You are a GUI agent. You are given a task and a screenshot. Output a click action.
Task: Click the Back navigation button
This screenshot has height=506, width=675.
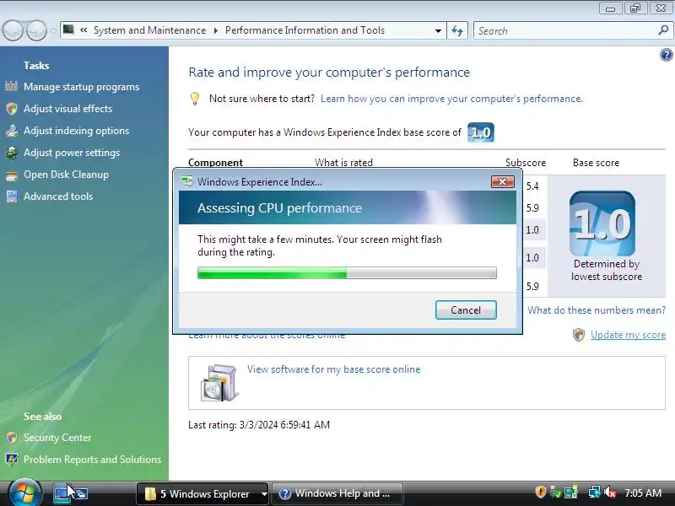coord(13,30)
